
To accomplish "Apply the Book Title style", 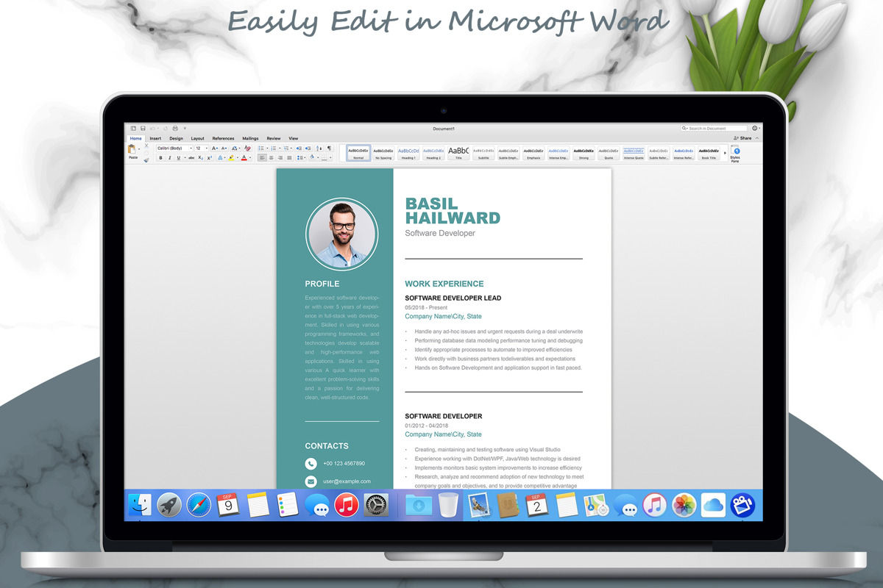I will (709, 153).
